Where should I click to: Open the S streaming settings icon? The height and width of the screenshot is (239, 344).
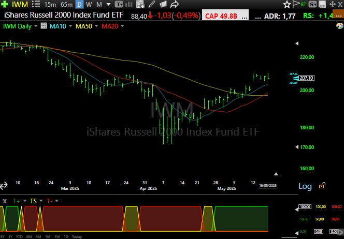[x=312, y=4]
